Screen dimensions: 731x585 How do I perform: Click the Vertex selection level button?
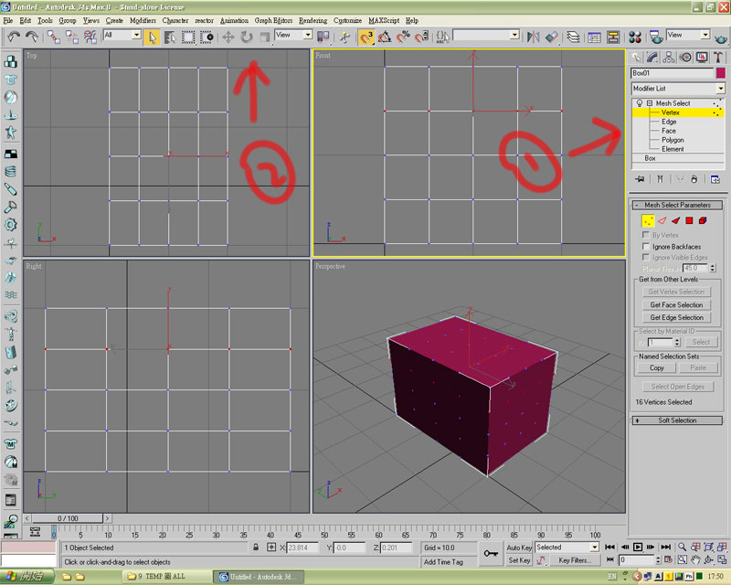[648, 220]
